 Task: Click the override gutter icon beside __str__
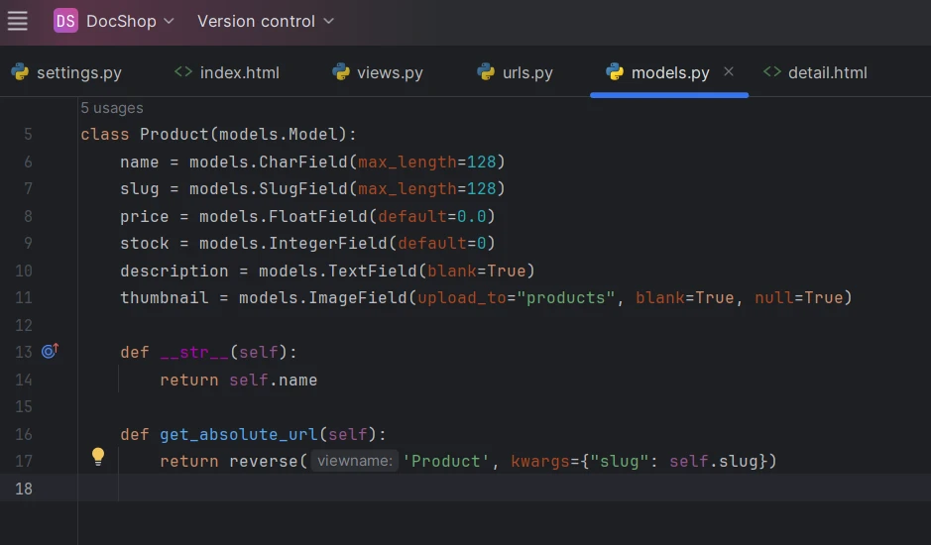50,351
